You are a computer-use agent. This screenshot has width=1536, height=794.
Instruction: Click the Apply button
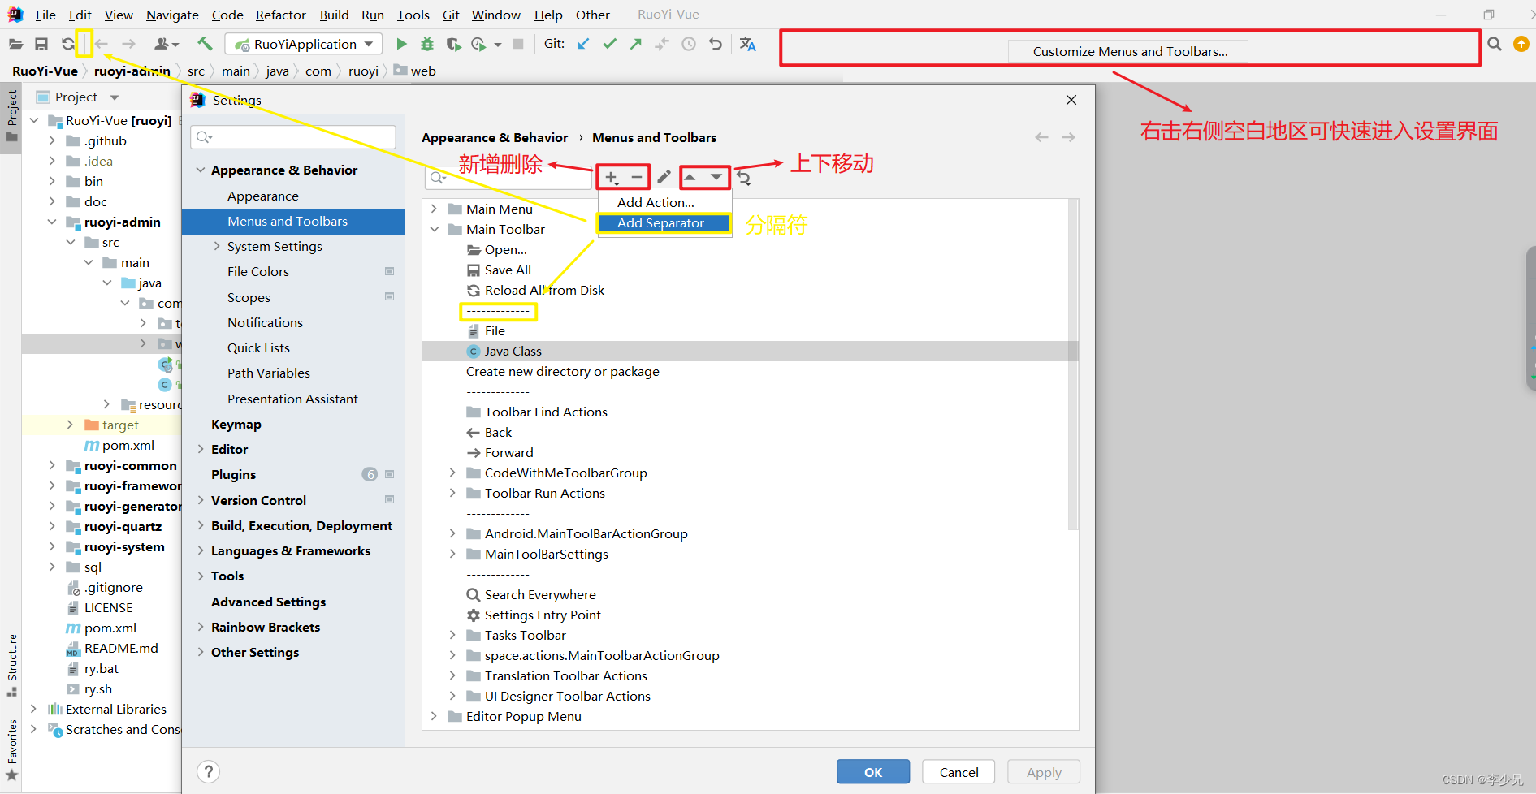point(1044,772)
